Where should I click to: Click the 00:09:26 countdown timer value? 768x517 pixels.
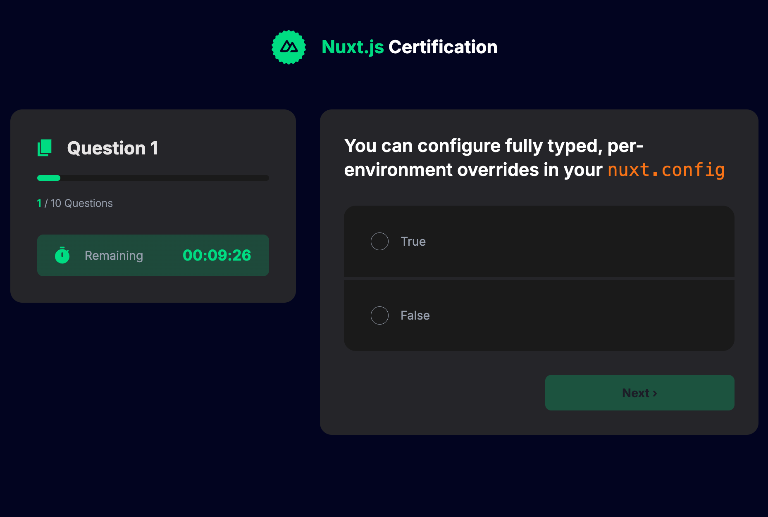pos(217,255)
